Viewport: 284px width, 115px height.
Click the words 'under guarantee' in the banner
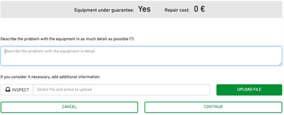click(x=116, y=10)
